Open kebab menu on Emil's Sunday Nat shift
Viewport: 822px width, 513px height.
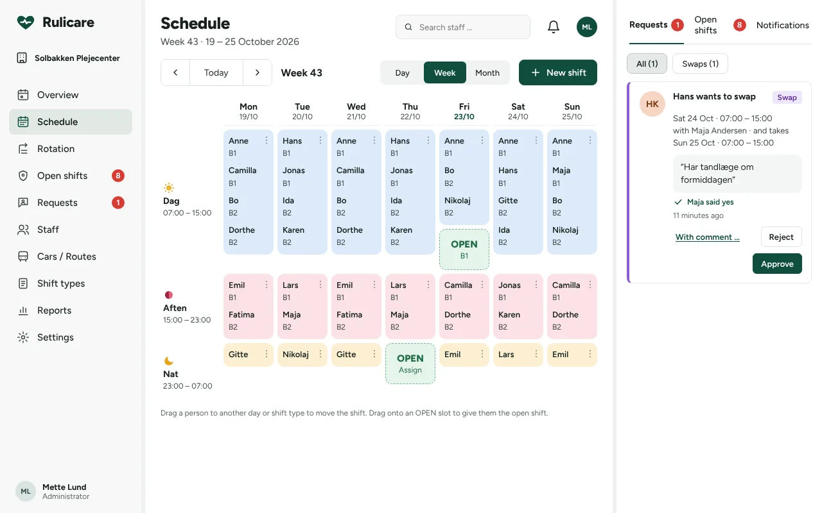[x=590, y=354]
